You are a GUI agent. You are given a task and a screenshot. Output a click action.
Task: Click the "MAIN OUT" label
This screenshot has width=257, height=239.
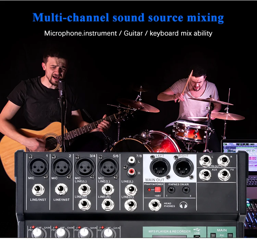[155, 180]
